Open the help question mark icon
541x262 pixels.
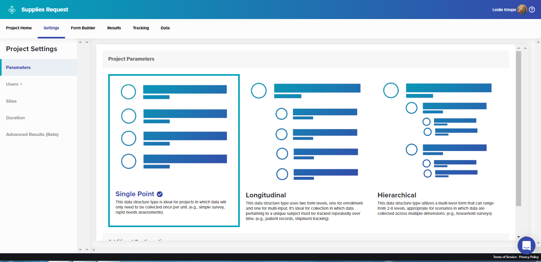[532, 10]
